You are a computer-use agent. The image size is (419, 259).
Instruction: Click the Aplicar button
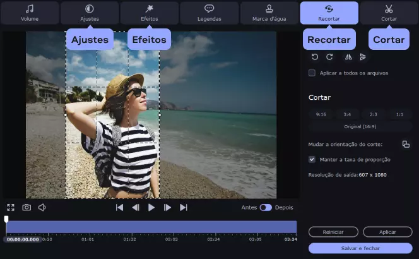[387, 232]
